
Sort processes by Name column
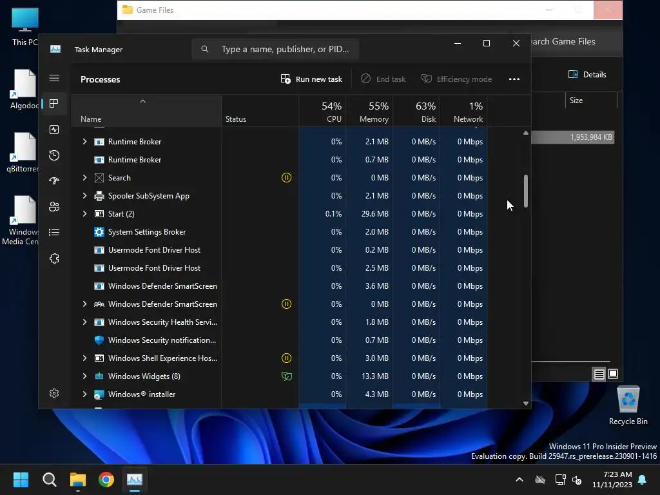coord(146,111)
